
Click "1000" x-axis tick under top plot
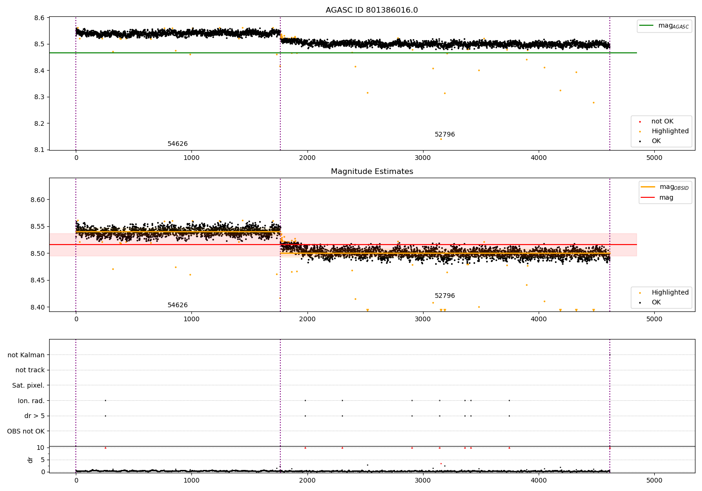click(x=191, y=158)
